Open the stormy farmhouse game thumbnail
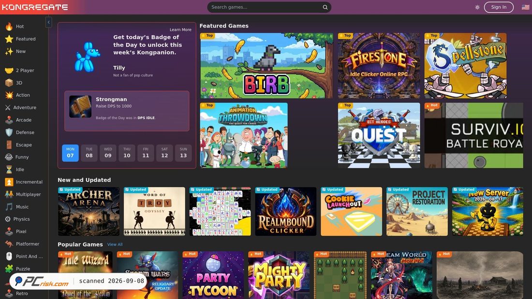 pyautogui.click(x=480, y=275)
